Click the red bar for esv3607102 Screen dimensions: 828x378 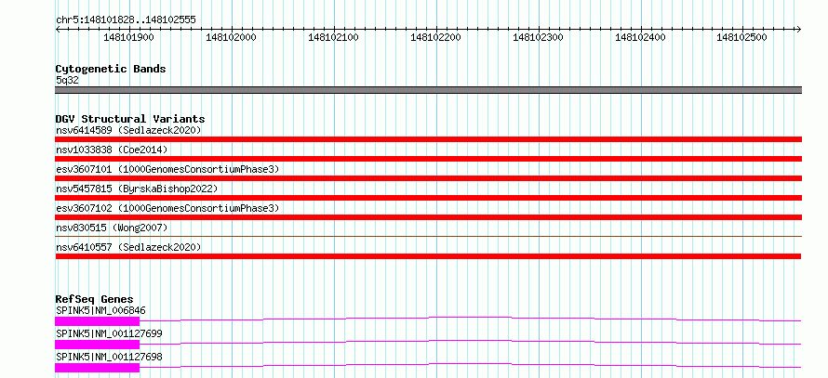tap(428, 217)
